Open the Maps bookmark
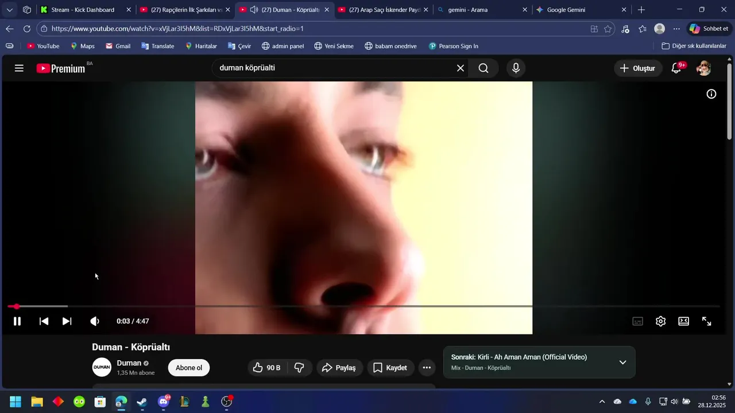This screenshot has width=735, height=413. [82, 46]
